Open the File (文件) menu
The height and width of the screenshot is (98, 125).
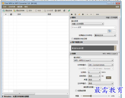click(x=5, y=7)
